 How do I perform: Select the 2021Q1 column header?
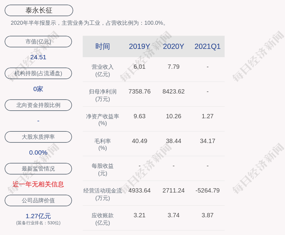pos(207,46)
